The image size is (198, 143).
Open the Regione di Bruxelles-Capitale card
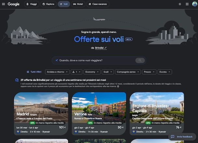[157, 113]
